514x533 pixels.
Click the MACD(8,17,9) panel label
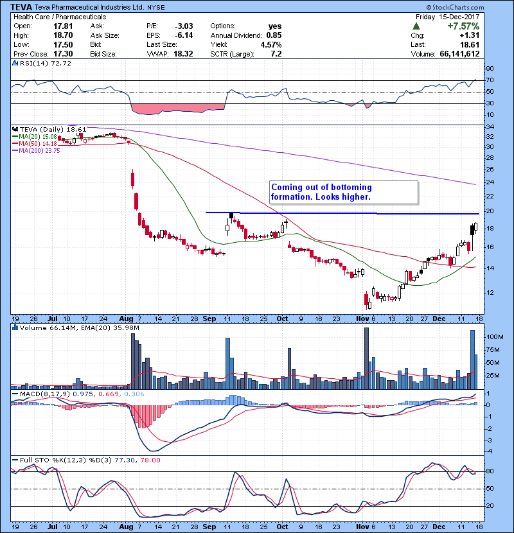point(45,394)
